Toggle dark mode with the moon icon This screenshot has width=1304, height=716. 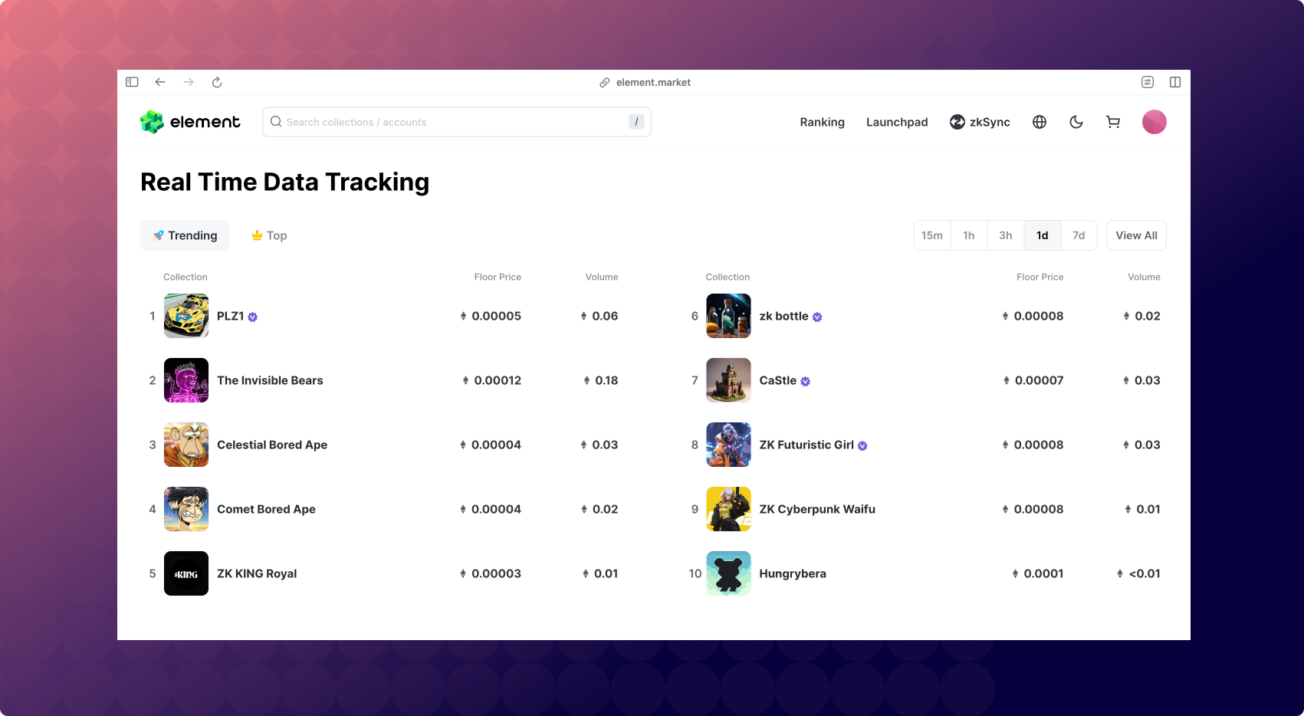click(x=1076, y=122)
